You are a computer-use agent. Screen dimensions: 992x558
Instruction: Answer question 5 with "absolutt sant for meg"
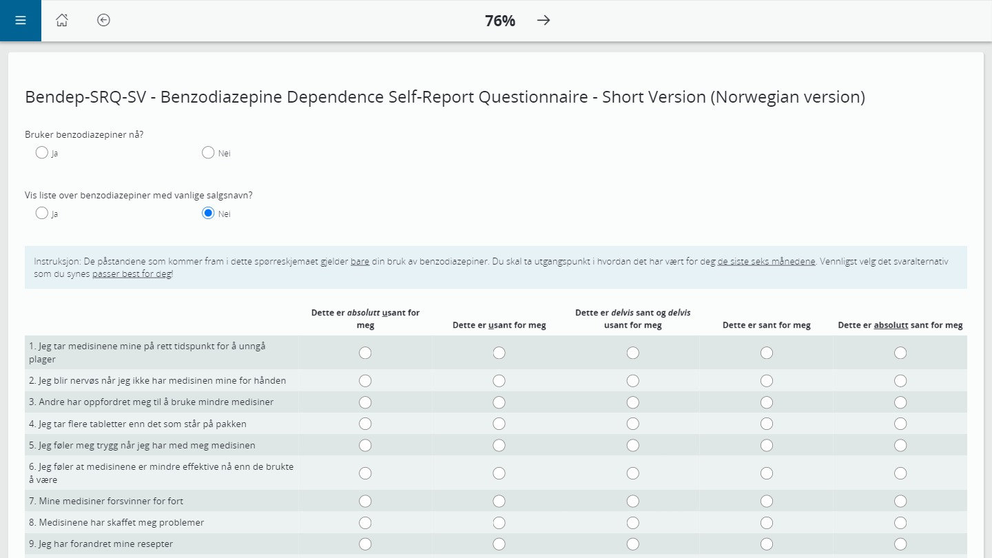[900, 445]
